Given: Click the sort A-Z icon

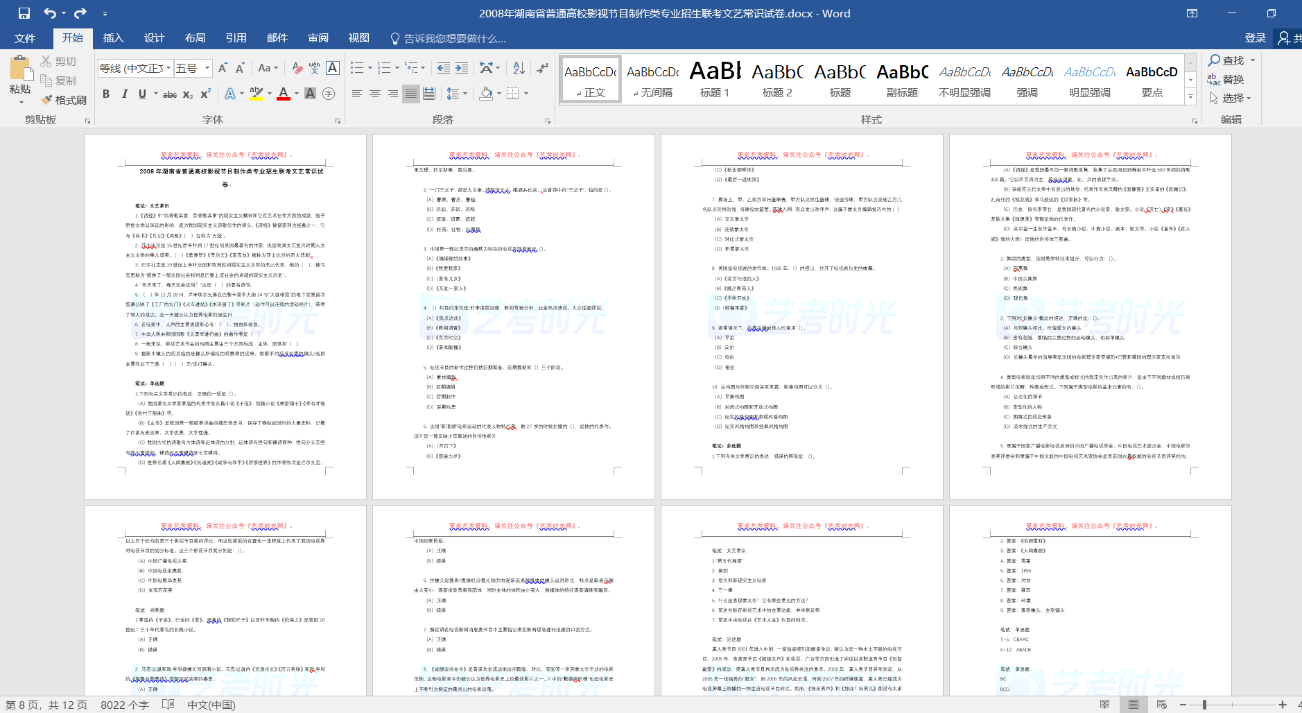Looking at the screenshot, I should click(x=519, y=68).
